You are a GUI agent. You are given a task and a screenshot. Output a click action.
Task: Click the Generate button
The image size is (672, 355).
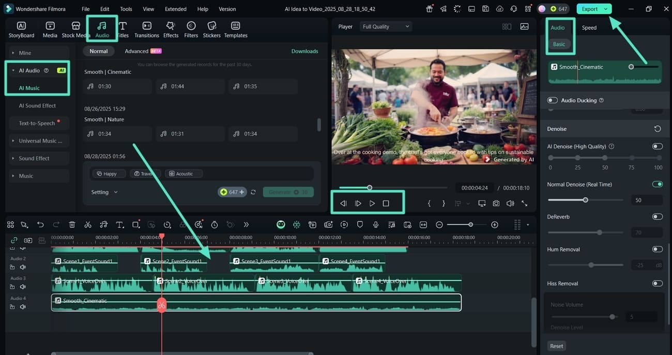pos(288,192)
